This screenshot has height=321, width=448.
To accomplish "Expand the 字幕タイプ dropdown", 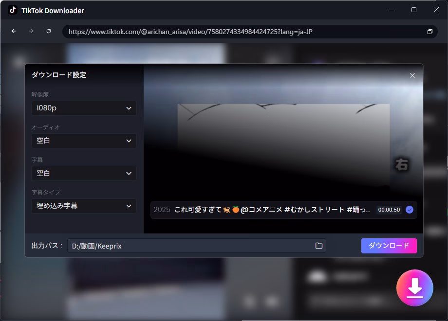I will [84, 206].
